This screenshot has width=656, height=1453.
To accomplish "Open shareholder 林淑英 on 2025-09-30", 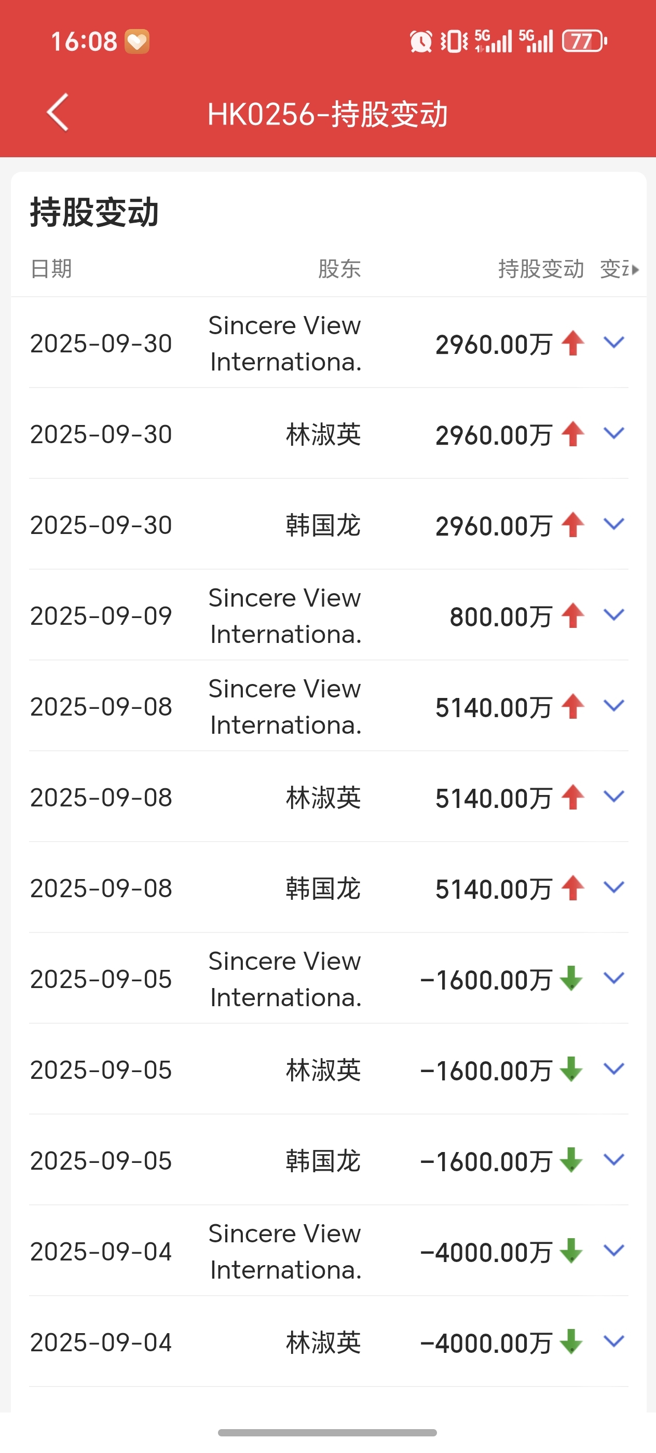I will pyautogui.click(x=323, y=434).
